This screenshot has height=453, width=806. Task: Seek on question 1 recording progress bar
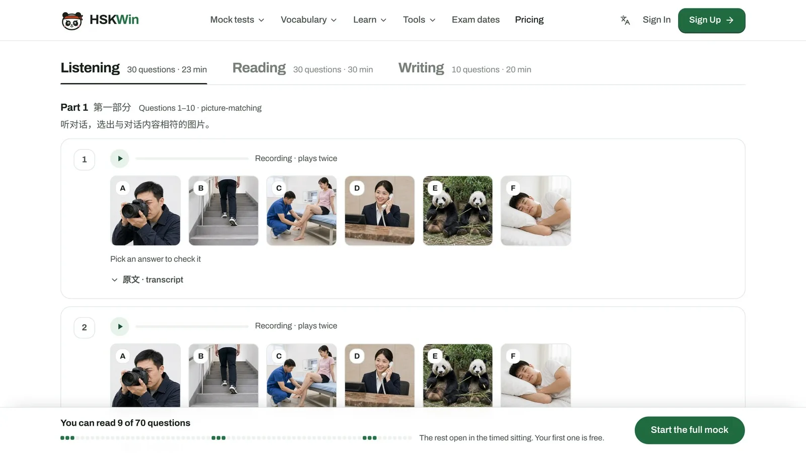tap(192, 159)
